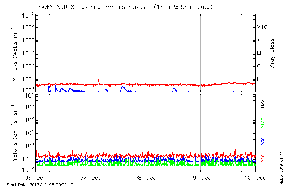Viewport: 284px width, 188px height.
Task: Click the red X-ray spike just after 07-Dec
Action: pyautogui.click(x=98, y=81)
